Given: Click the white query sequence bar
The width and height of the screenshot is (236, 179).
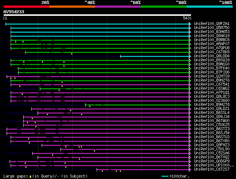Looking at the screenshot, I should (97, 15).
